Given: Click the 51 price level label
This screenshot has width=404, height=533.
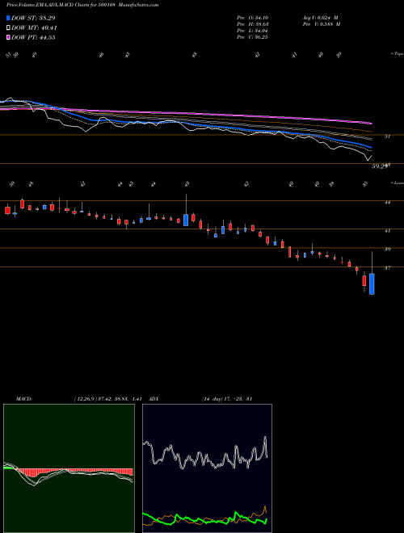Looking at the screenshot, I should (x=387, y=136).
